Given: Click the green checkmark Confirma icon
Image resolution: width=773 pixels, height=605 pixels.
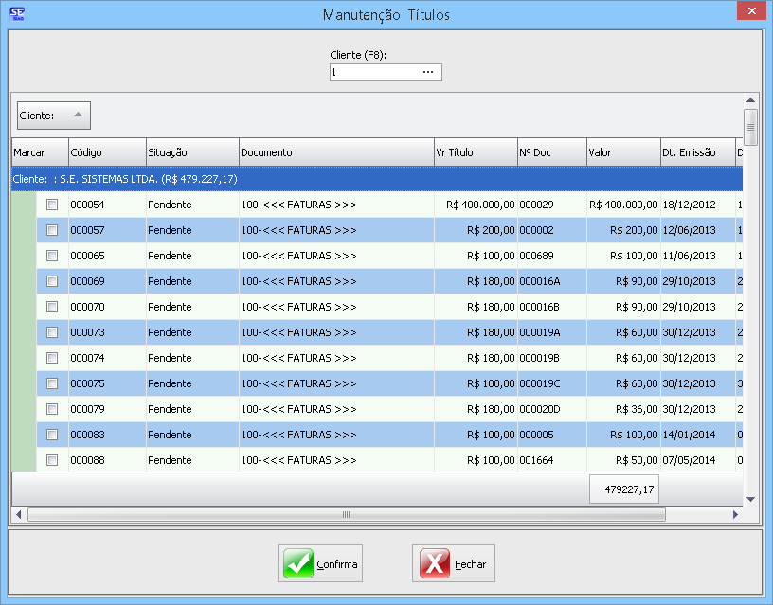Looking at the screenshot, I should pyautogui.click(x=298, y=563).
